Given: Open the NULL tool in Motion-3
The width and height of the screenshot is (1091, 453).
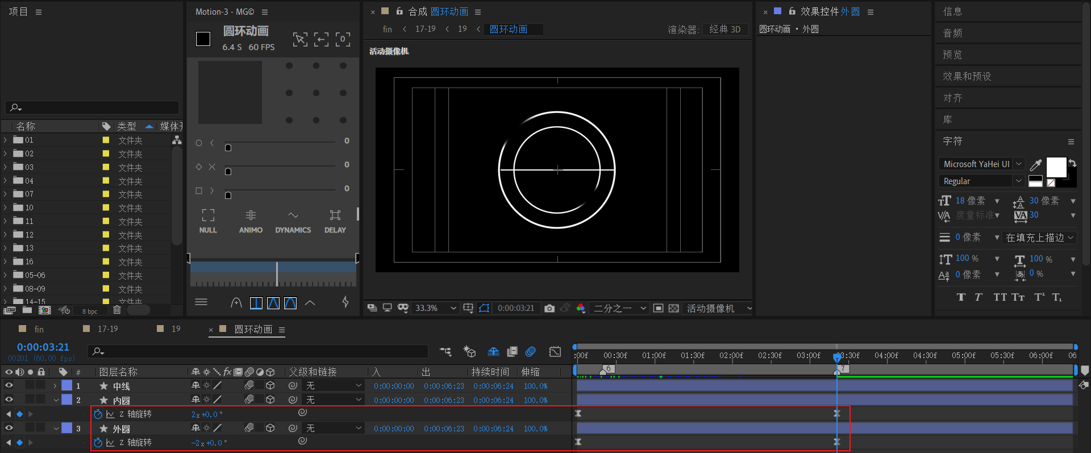Looking at the screenshot, I should tap(208, 221).
